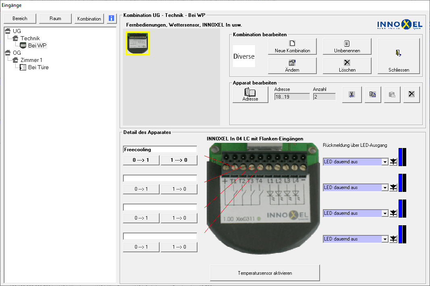430x286 pixels.
Task: Click fourth blue/black LED color swatch
Action: (x=402, y=234)
